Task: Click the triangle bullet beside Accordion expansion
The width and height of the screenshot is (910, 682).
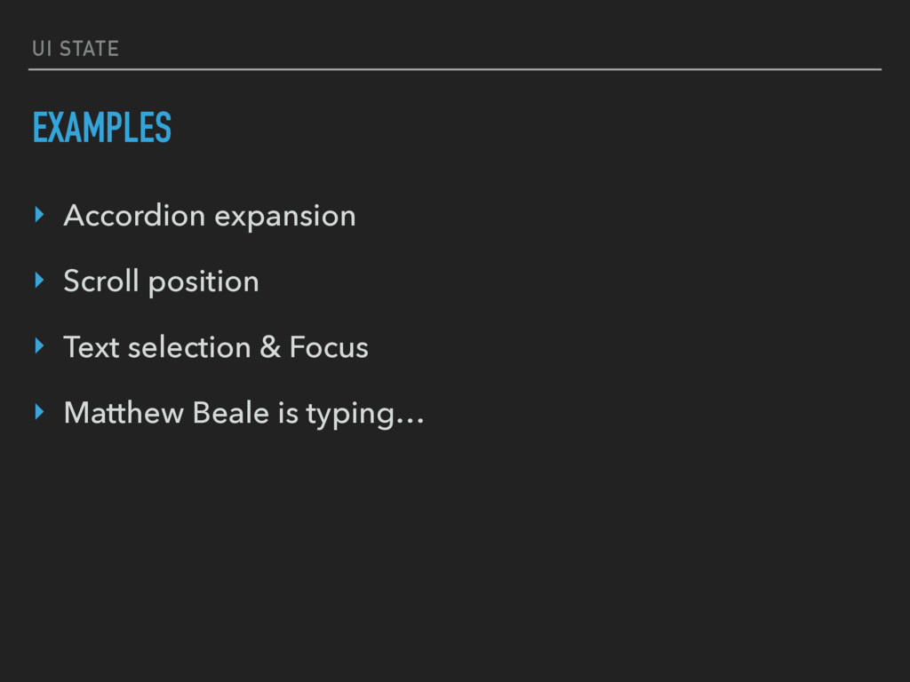Action: (39, 215)
